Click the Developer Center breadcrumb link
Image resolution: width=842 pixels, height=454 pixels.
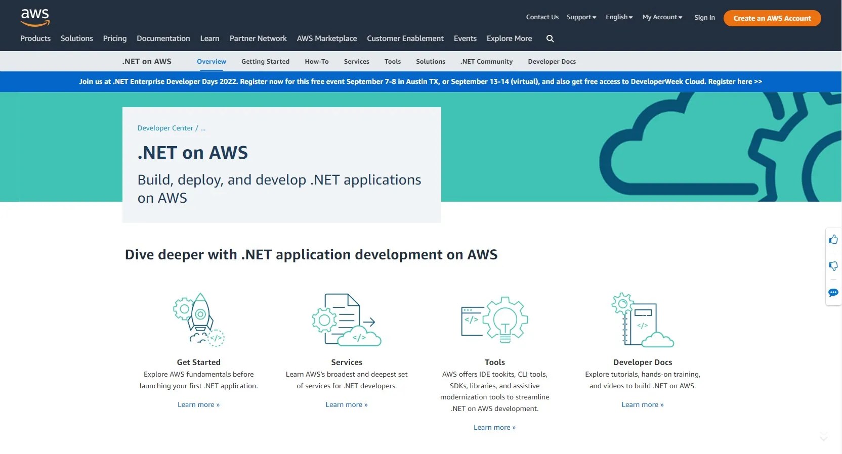tap(165, 128)
